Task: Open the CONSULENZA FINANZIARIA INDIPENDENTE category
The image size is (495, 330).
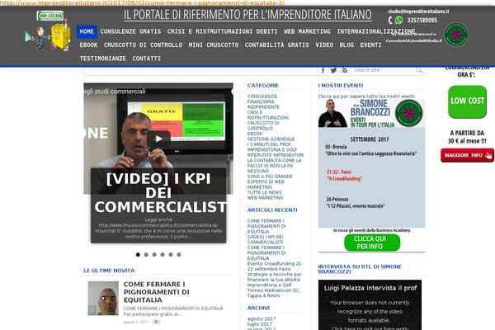Action: point(263,101)
